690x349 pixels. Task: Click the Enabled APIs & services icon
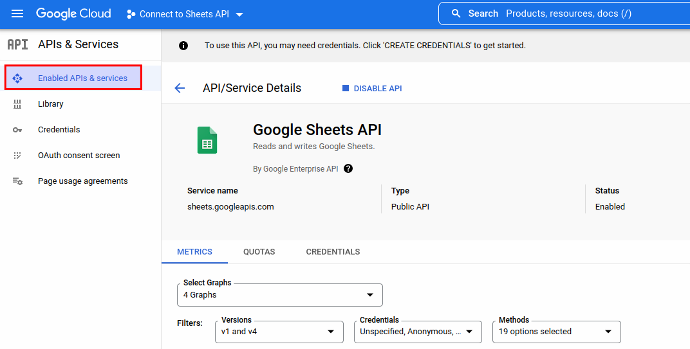(17, 78)
